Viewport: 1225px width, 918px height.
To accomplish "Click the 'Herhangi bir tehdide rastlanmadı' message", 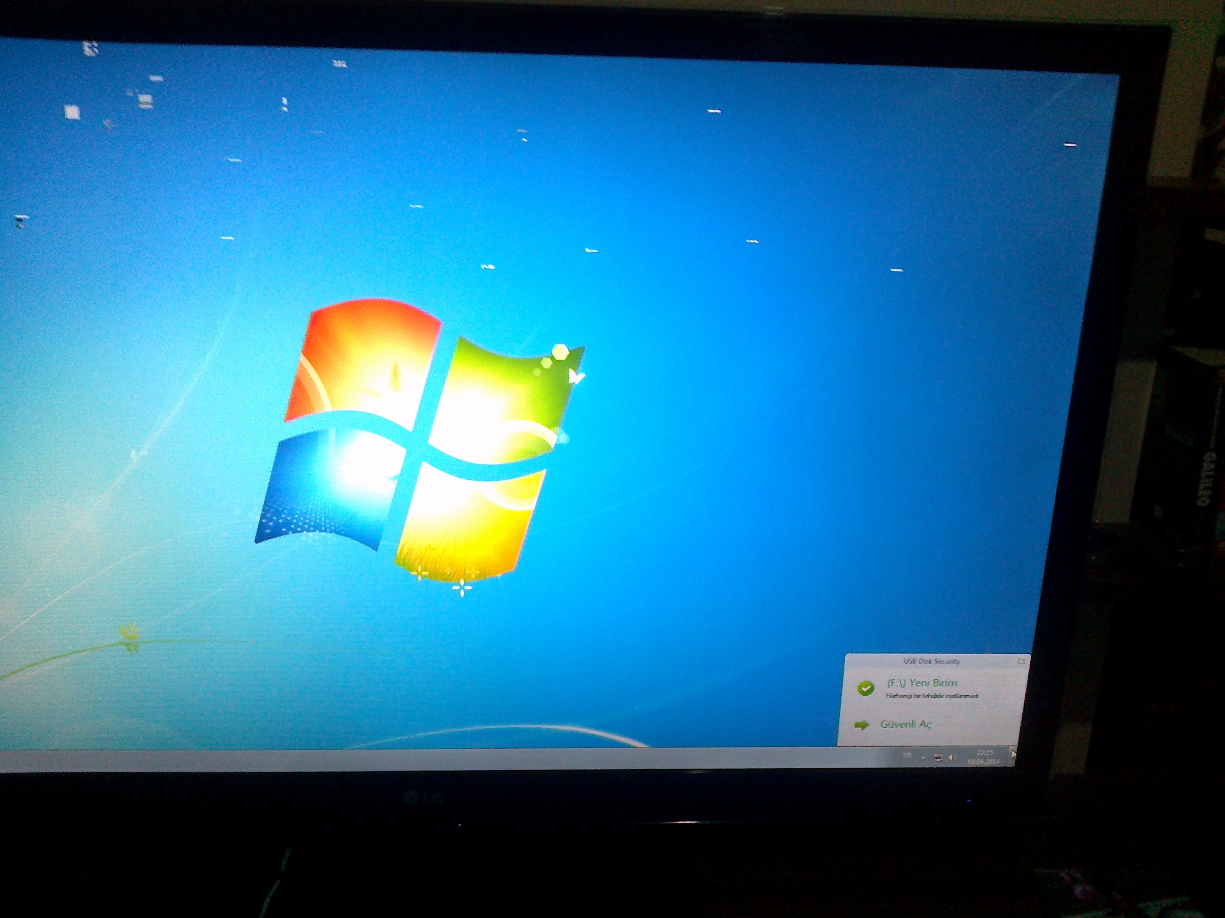I will 932,696.
